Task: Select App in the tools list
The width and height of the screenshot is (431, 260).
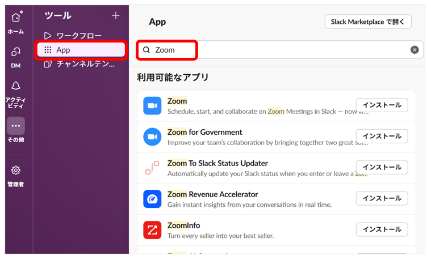Action: 81,50
